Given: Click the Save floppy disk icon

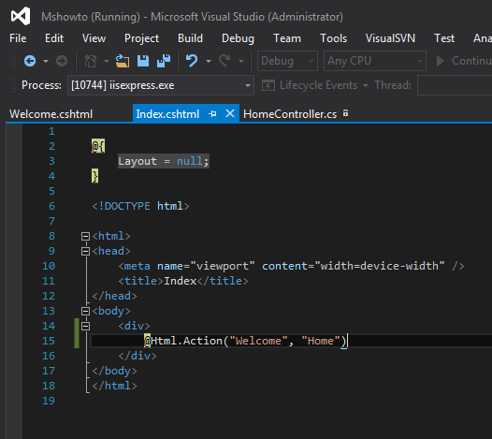Looking at the screenshot, I should tap(143, 61).
